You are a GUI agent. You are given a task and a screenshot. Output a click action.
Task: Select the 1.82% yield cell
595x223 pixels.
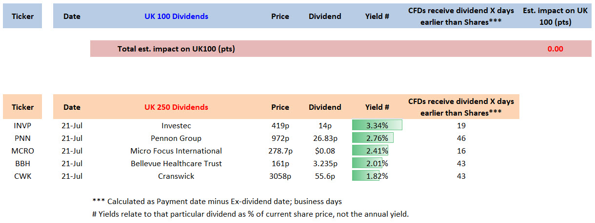pos(377,176)
